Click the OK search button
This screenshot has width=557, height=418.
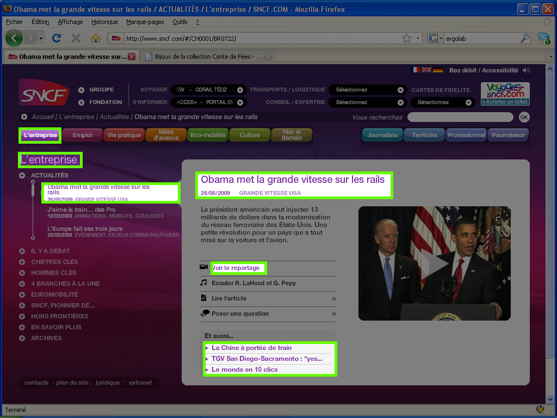tap(524, 118)
